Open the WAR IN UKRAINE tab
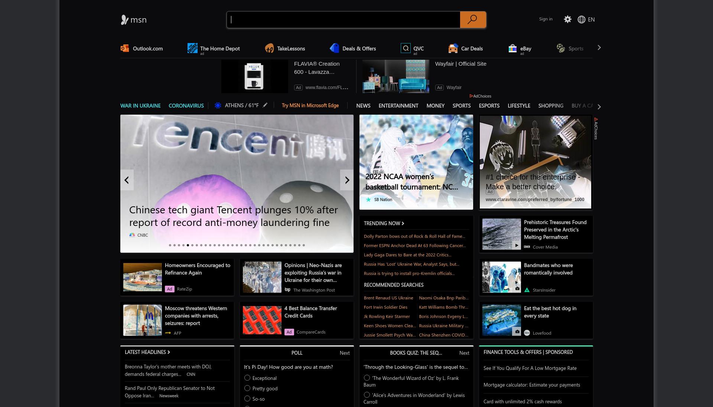 pyautogui.click(x=140, y=106)
